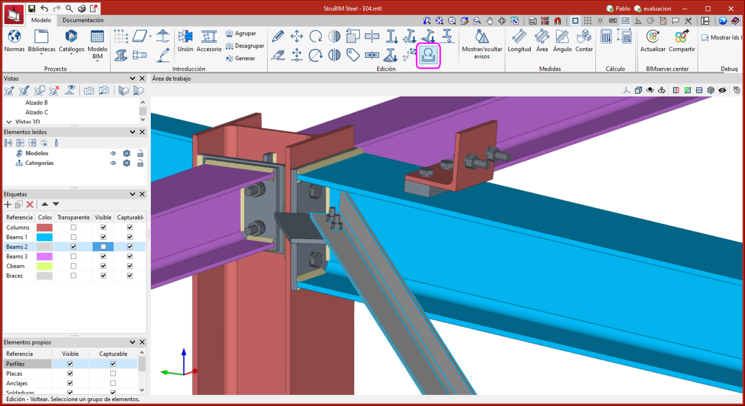
Task: Check Transparente for the Columns label
Action: [x=73, y=227]
